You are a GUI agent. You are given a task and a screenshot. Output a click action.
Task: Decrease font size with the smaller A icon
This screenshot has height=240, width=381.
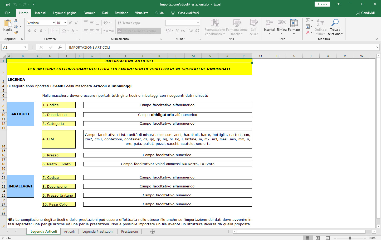[x=76, y=23]
